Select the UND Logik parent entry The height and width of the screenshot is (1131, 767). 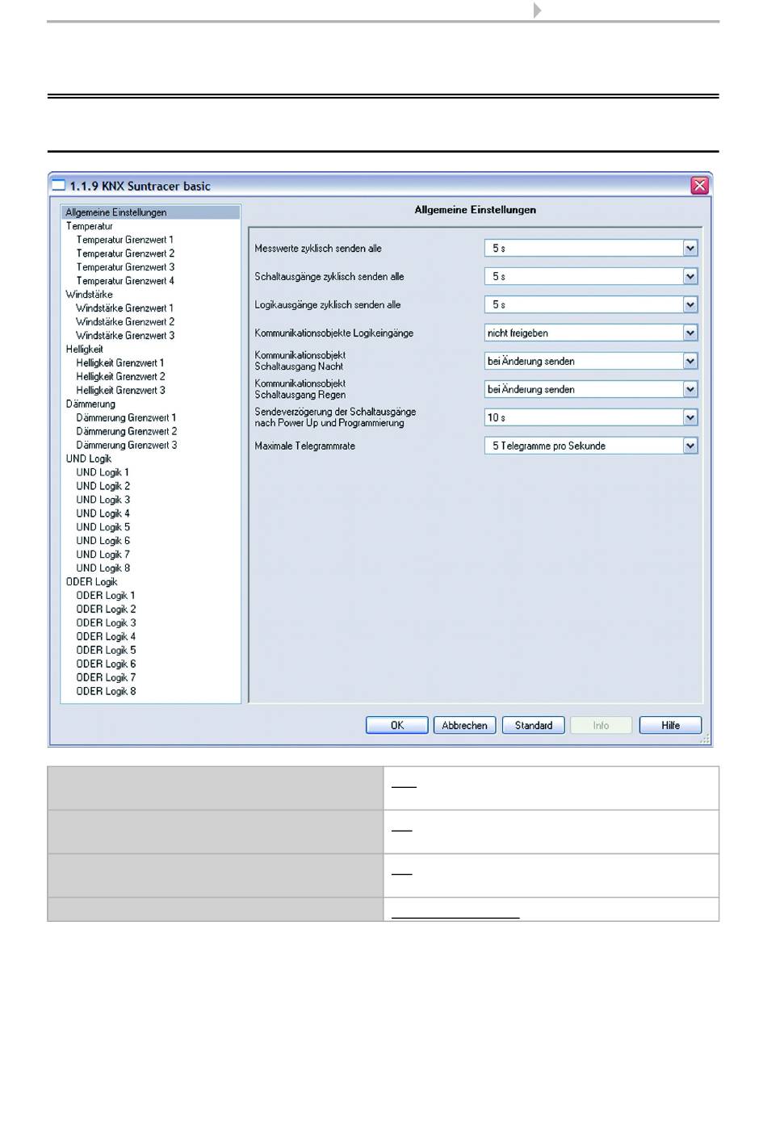89,459
